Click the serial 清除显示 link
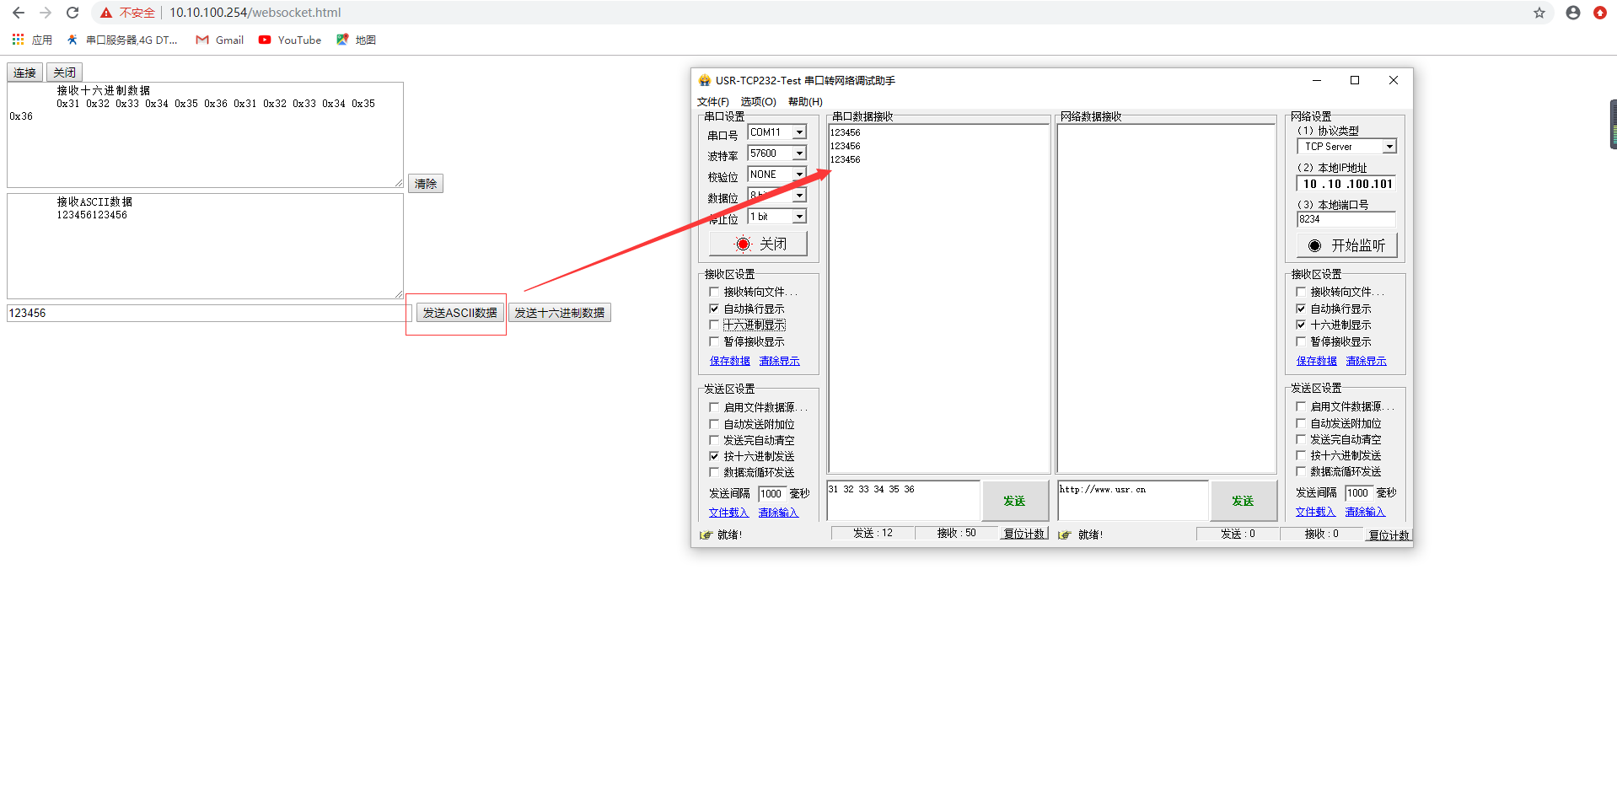 (x=779, y=361)
